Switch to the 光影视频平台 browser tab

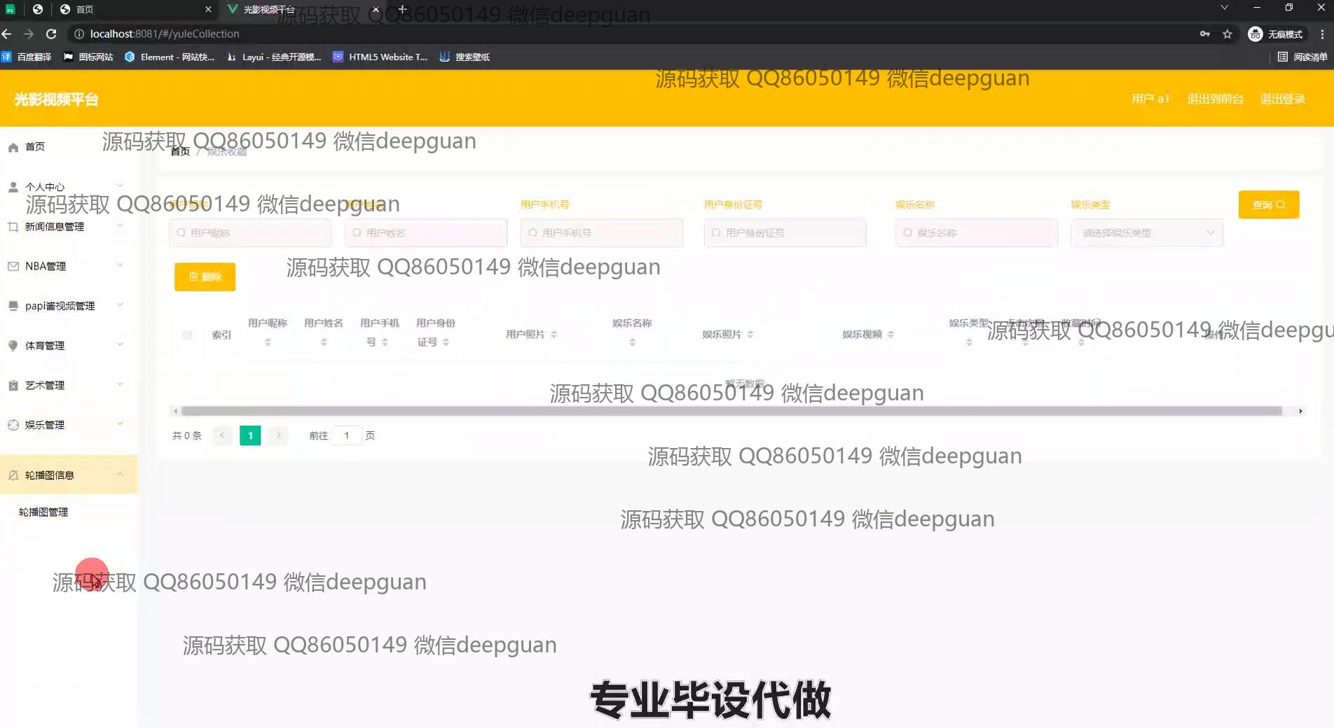(303, 9)
